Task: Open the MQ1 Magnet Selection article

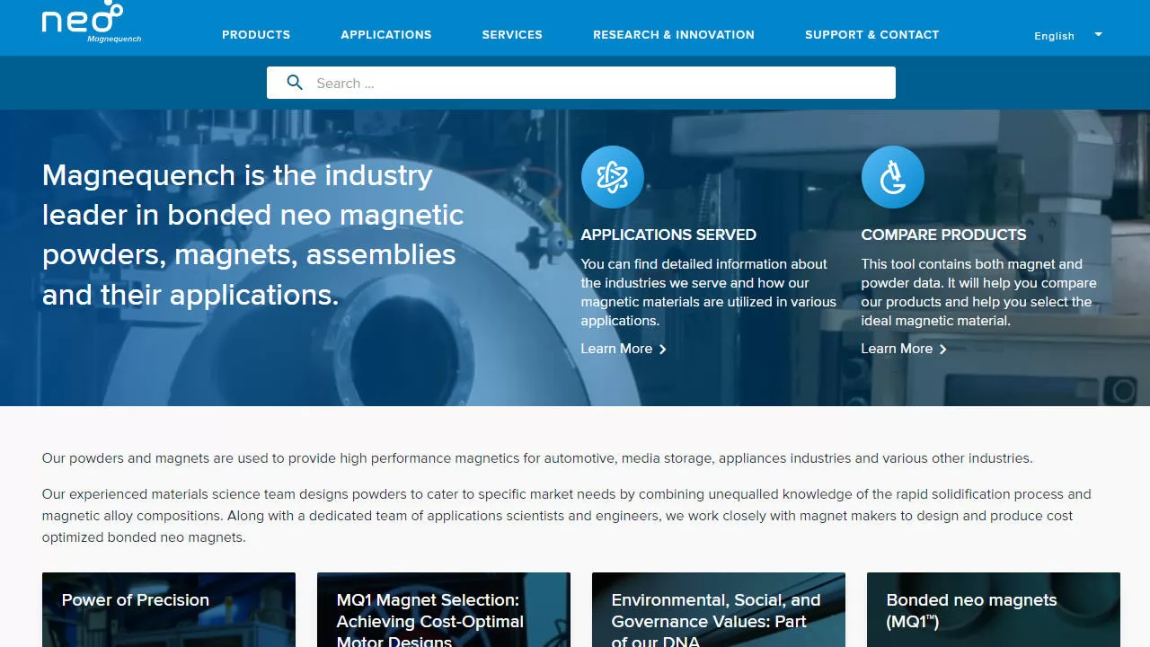Action: click(x=429, y=621)
